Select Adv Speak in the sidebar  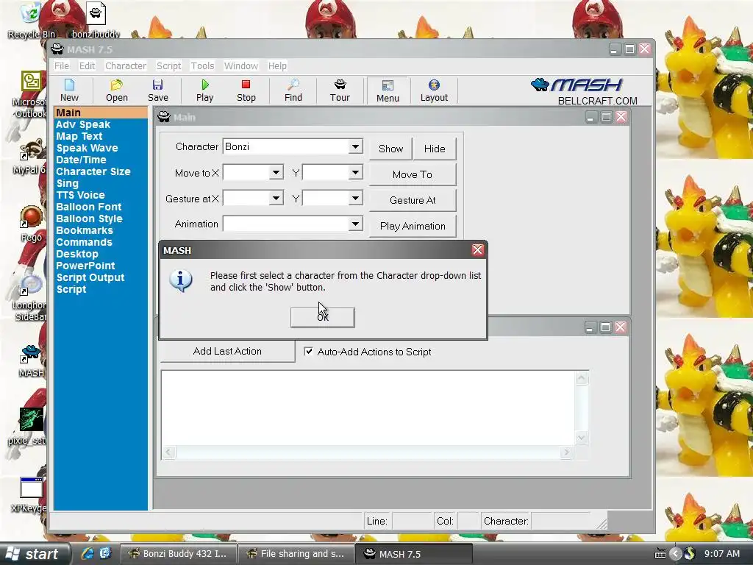83,124
